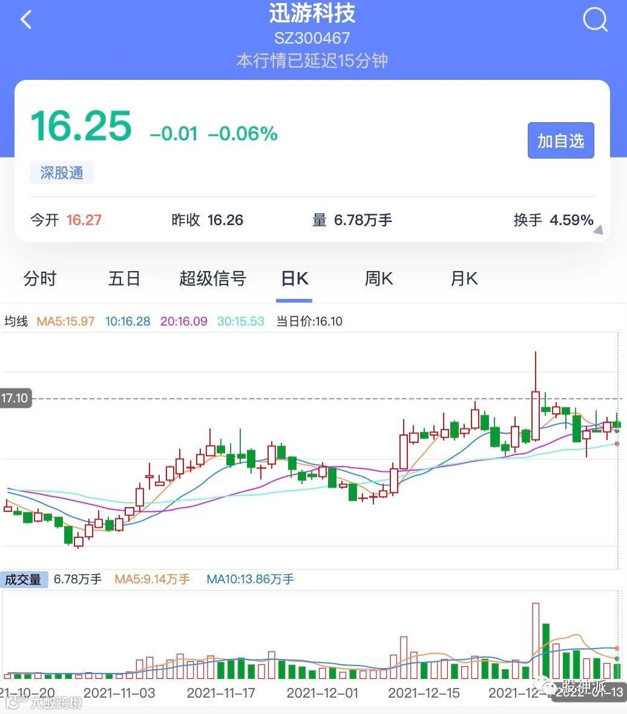
Task: Tap the stock name 迅游科技
Action: point(312,13)
